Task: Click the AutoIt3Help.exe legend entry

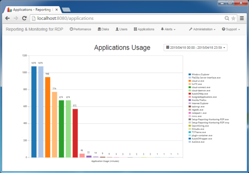Action: click(x=198, y=94)
